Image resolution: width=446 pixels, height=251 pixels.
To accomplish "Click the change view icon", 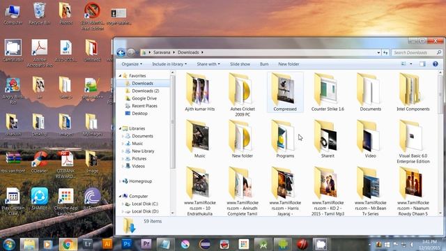I will [403, 64].
